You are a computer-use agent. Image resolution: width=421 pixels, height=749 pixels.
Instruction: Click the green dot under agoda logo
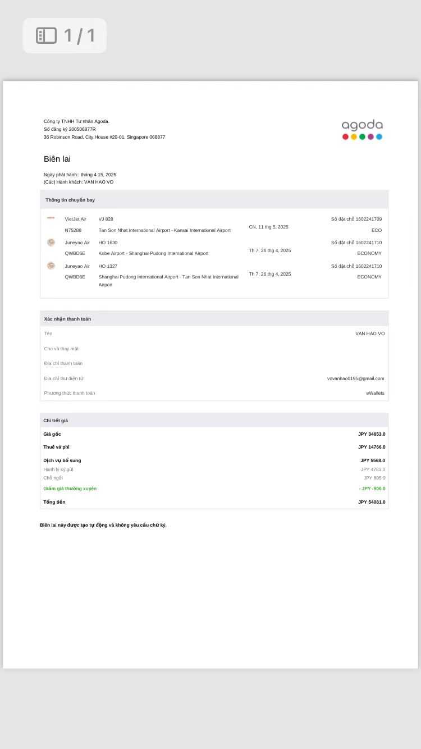point(362,137)
